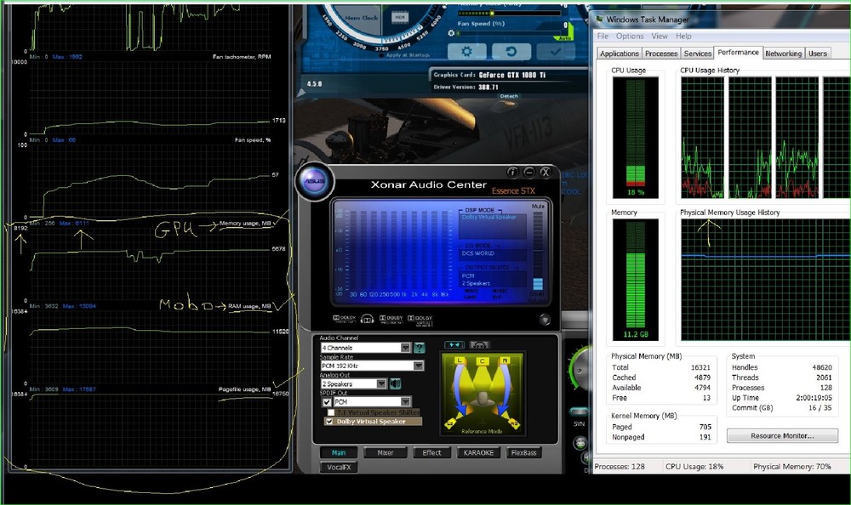Open the Options menu in Task Manager
The image size is (851, 505).
[630, 37]
